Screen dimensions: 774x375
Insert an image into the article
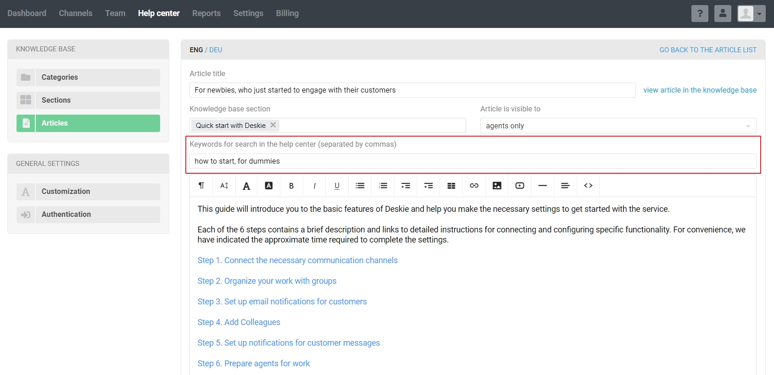click(x=497, y=186)
